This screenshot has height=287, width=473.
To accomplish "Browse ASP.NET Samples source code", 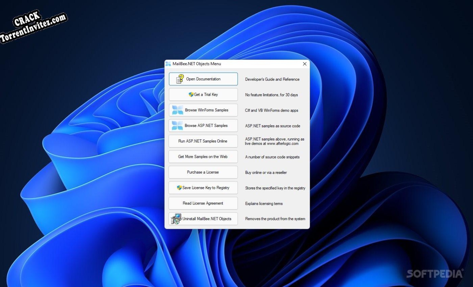I will tap(203, 126).
